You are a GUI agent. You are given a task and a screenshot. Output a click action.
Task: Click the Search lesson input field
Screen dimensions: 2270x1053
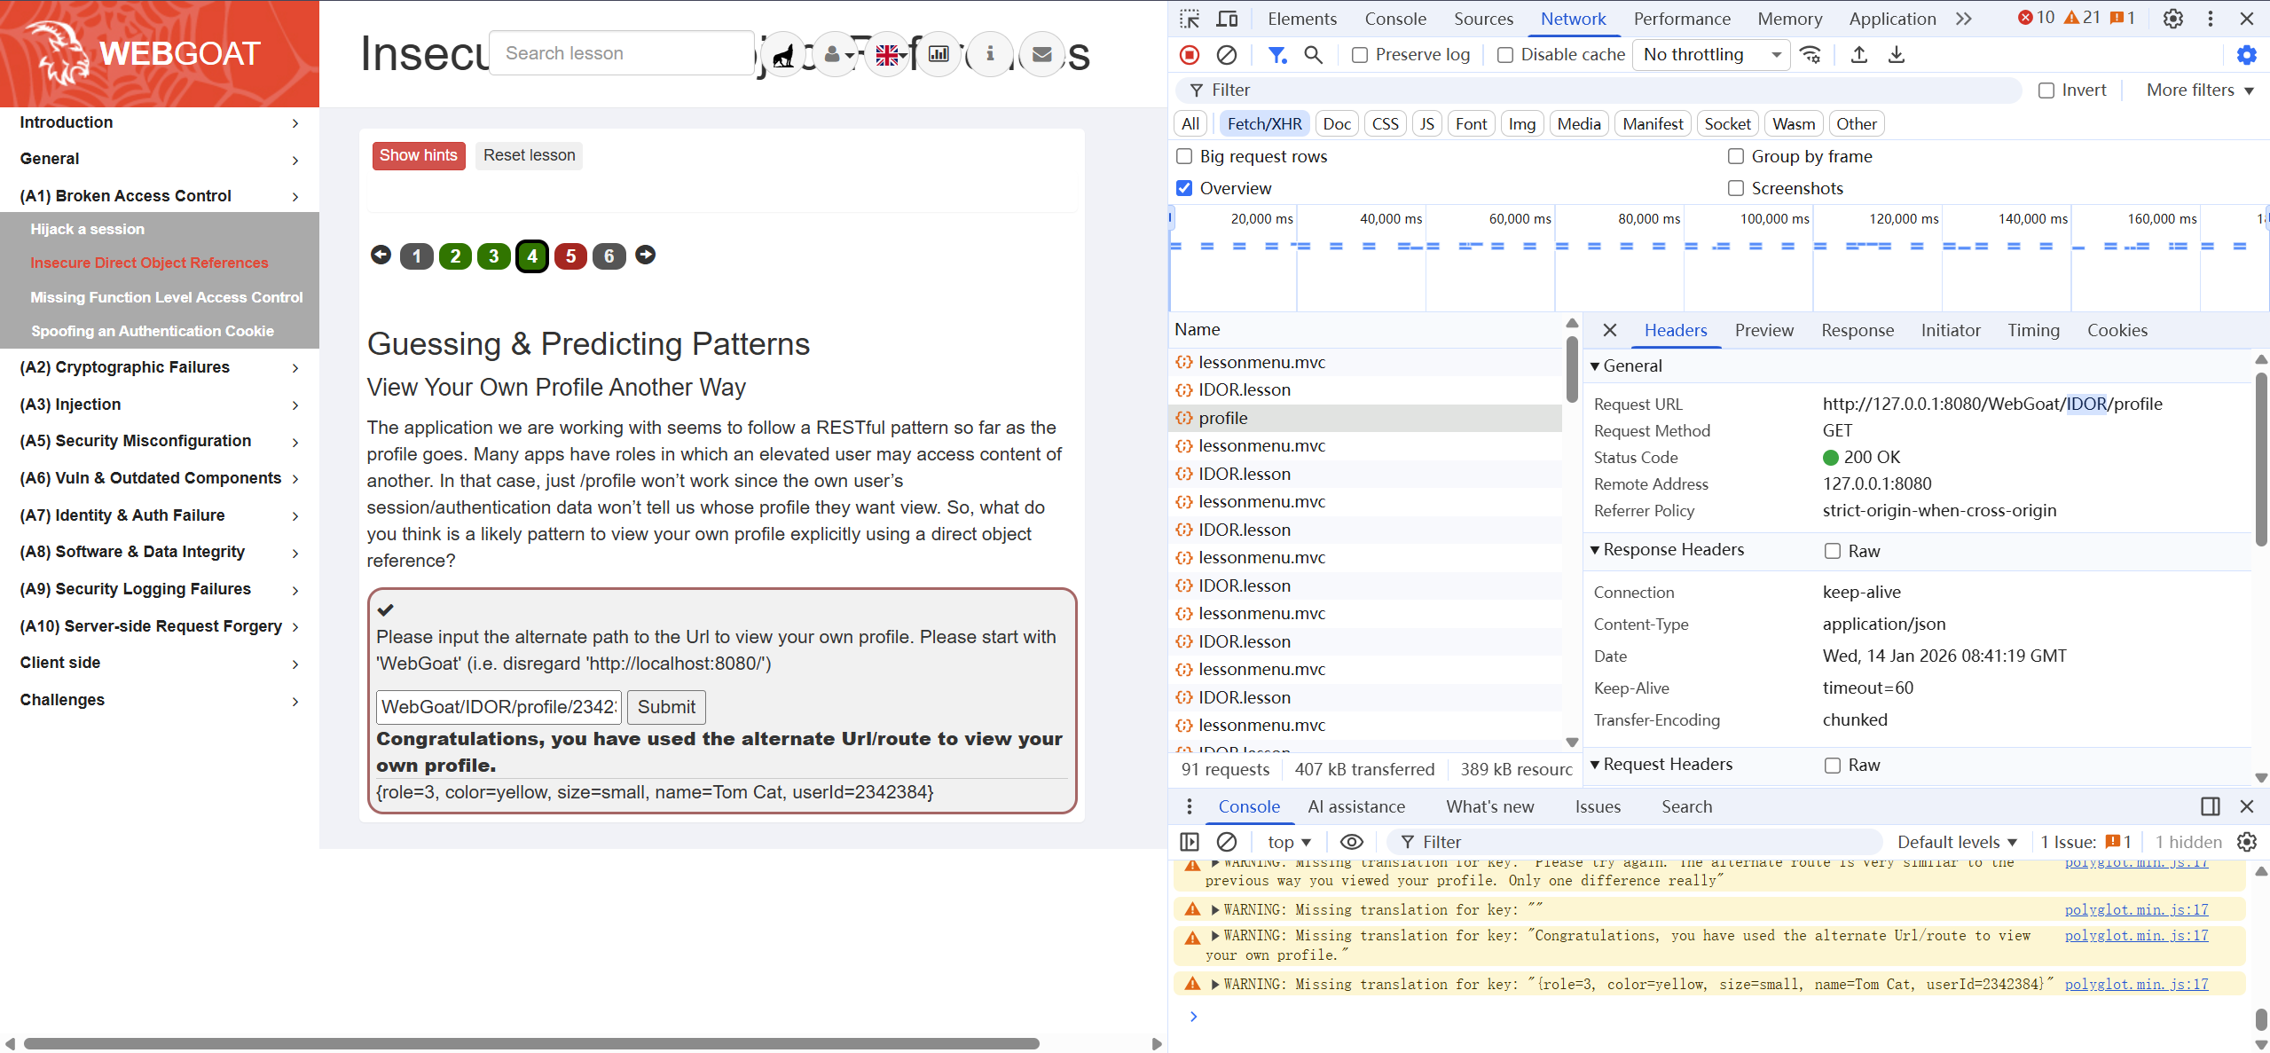[x=621, y=53]
